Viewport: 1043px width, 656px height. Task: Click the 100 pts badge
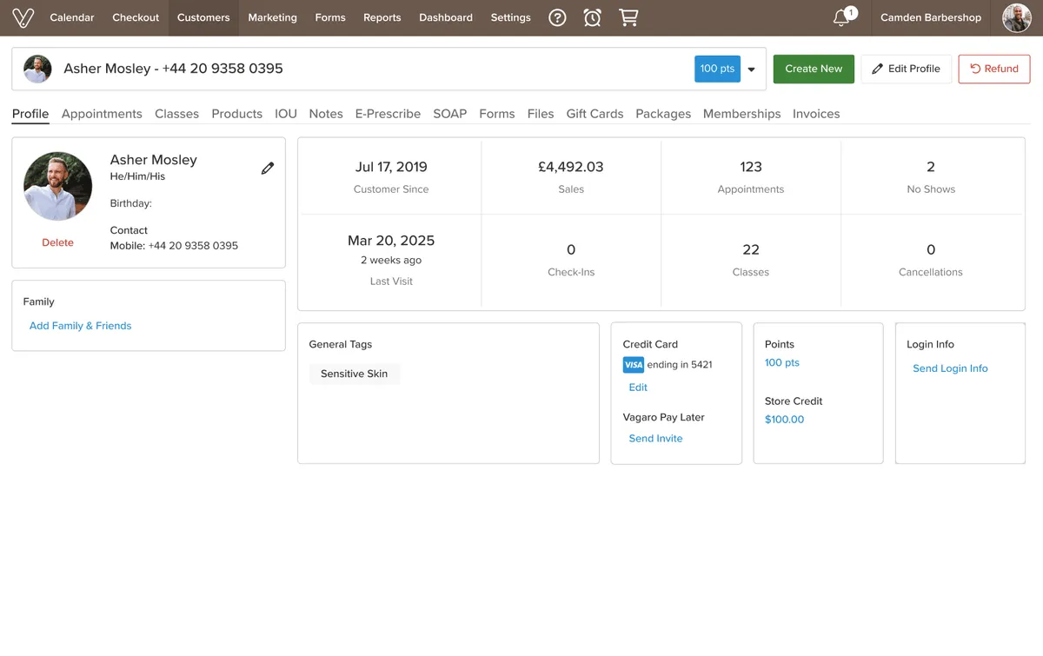tap(717, 70)
